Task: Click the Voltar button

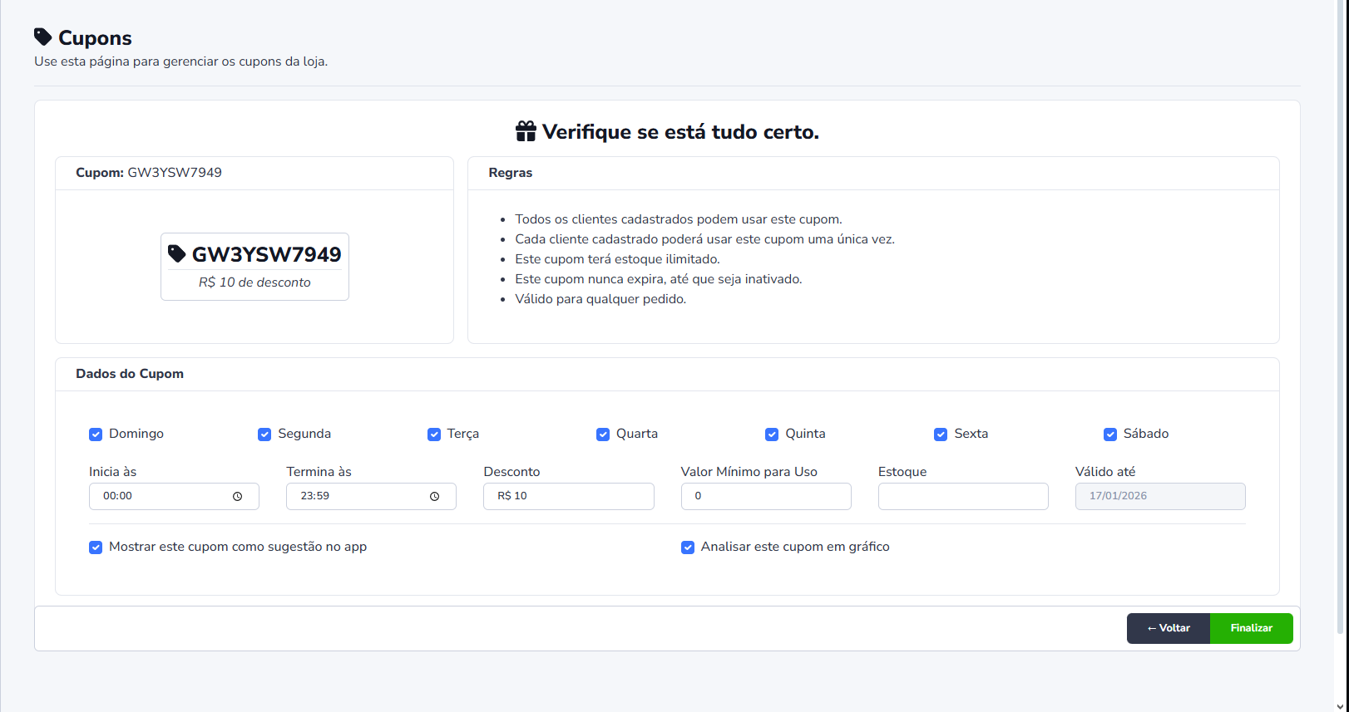Action: pyautogui.click(x=1168, y=628)
